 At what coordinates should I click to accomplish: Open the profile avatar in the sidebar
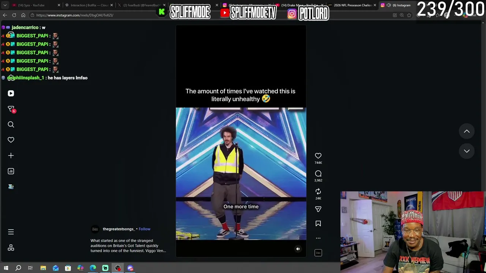pyautogui.click(x=11, y=187)
